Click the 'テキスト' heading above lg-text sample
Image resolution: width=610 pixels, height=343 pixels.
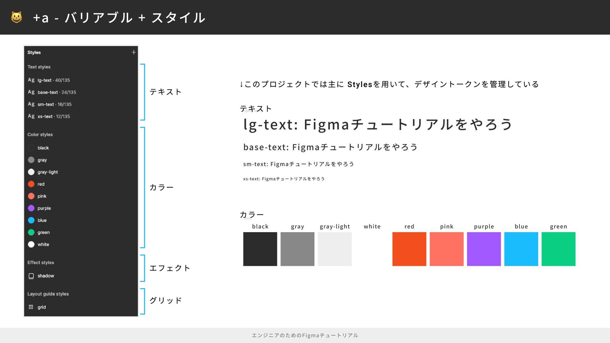[256, 109]
